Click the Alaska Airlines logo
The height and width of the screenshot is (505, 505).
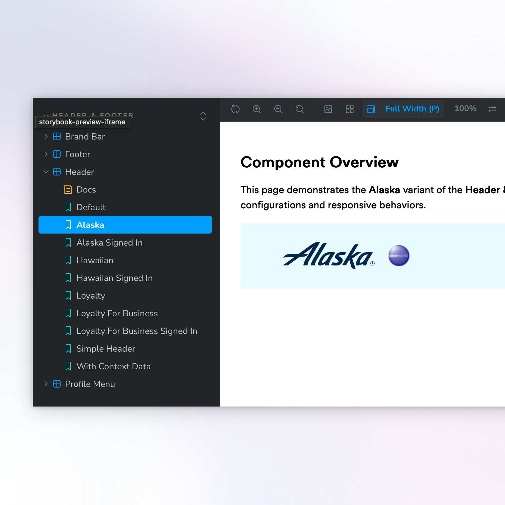click(329, 255)
